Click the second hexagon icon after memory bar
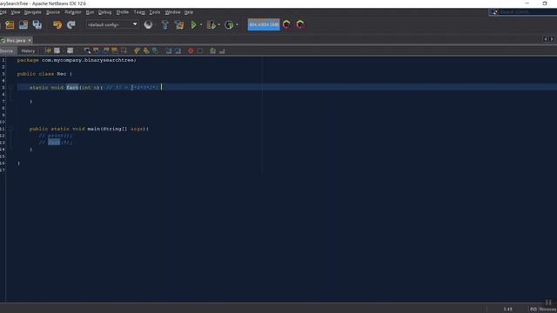The height and width of the screenshot is (313, 557). click(x=300, y=24)
